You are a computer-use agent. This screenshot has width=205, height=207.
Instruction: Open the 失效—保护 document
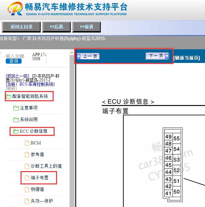(x=42, y=201)
